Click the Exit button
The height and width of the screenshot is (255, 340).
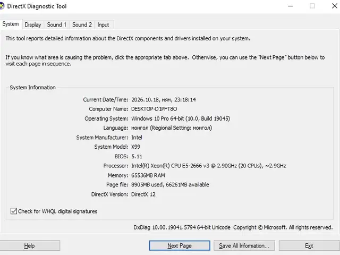click(309, 245)
